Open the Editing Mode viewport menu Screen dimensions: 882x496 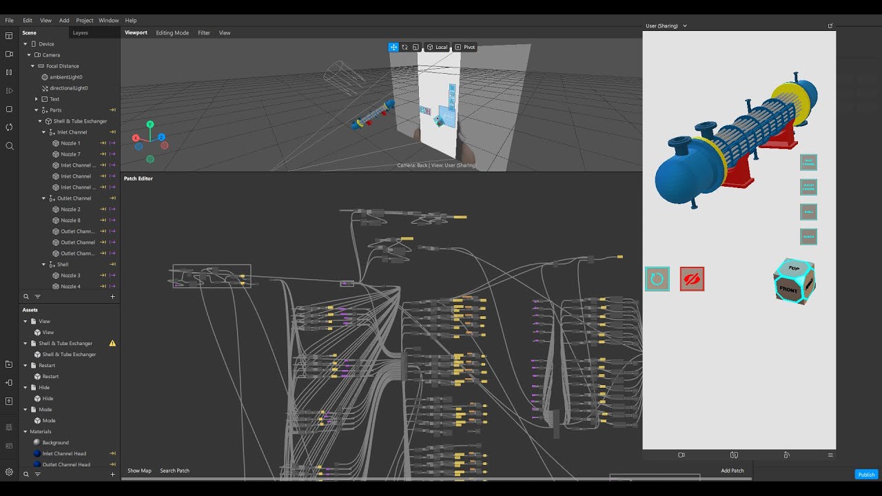(172, 33)
